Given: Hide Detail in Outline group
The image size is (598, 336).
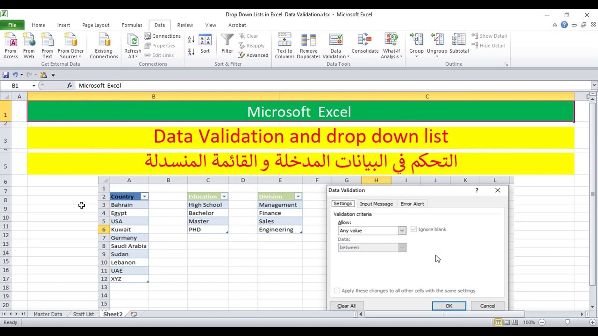Looking at the screenshot, I should coord(488,46).
